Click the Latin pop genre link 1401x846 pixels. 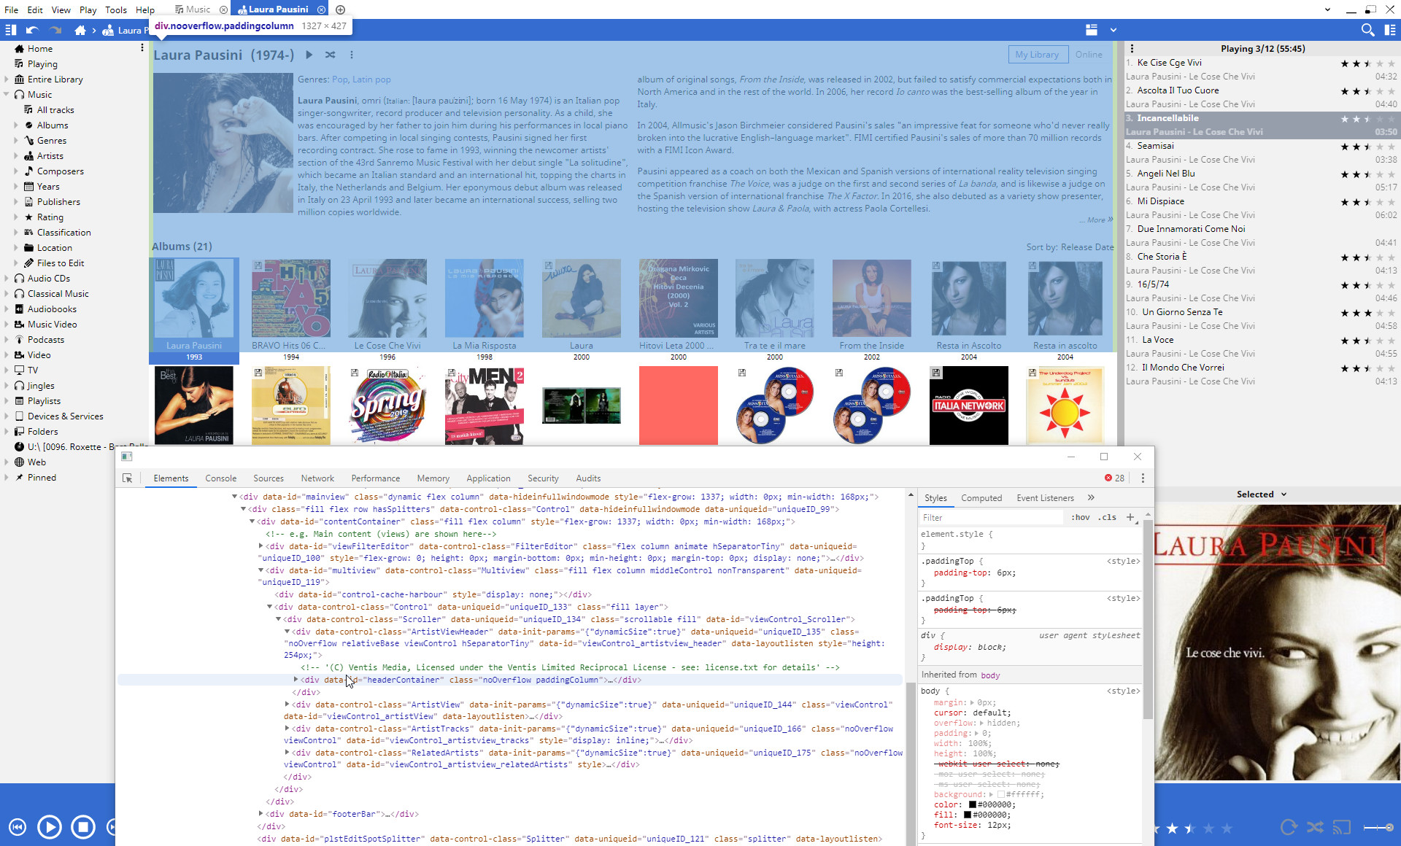click(371, 79)
